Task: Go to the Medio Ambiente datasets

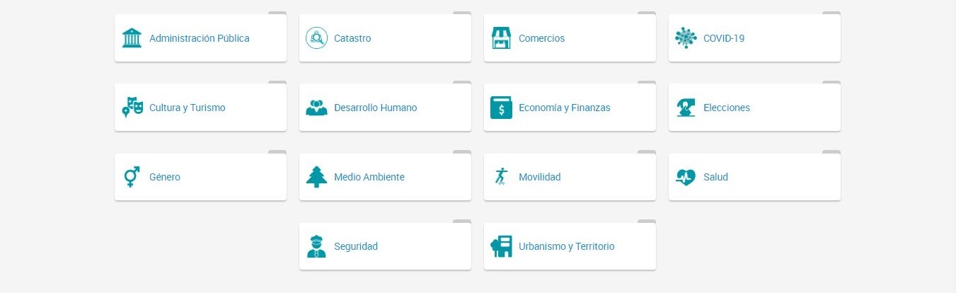Action: coord(369,177)
